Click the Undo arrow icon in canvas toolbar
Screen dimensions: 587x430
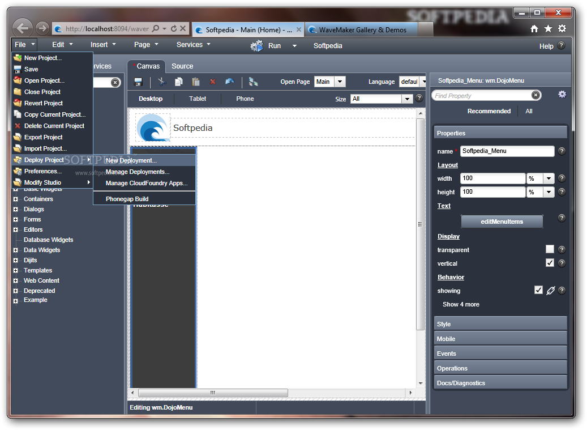click(x=229, y=81)
